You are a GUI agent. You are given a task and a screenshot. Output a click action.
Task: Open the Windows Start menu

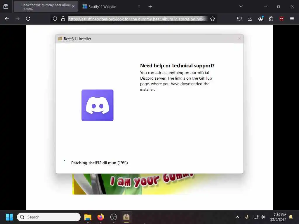[10, 217]
